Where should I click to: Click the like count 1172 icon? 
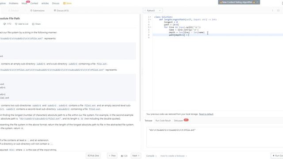pyautogui.click(x=4, y=24)
